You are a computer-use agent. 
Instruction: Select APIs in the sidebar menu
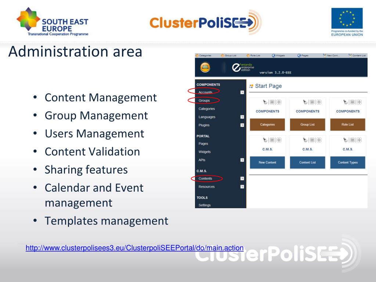[202, 160]
